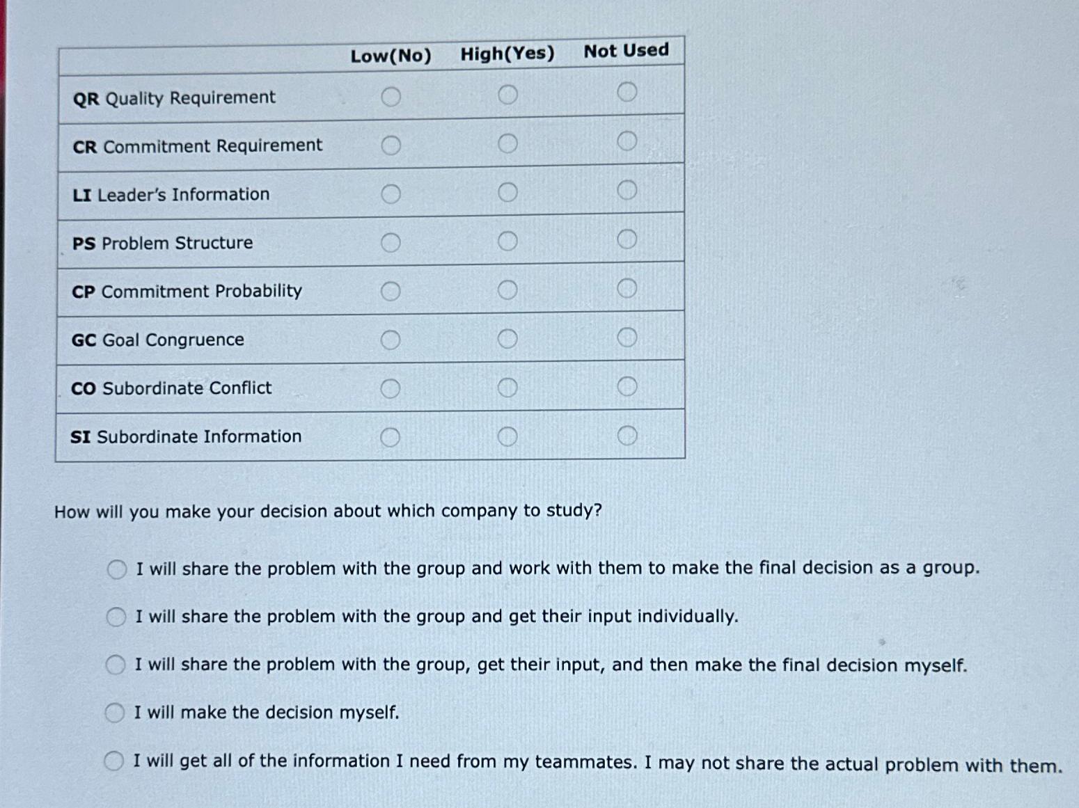The image size is (1079, 808).
Task: Select High(Yes) for LI Leader's Information
Action: (x=509, y=191)
